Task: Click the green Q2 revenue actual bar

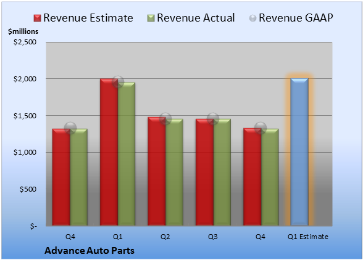Action: point(174,172)
